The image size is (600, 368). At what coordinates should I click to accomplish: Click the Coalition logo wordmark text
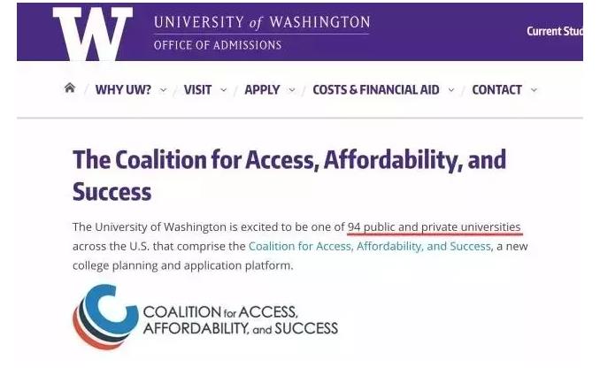point(241,320)
